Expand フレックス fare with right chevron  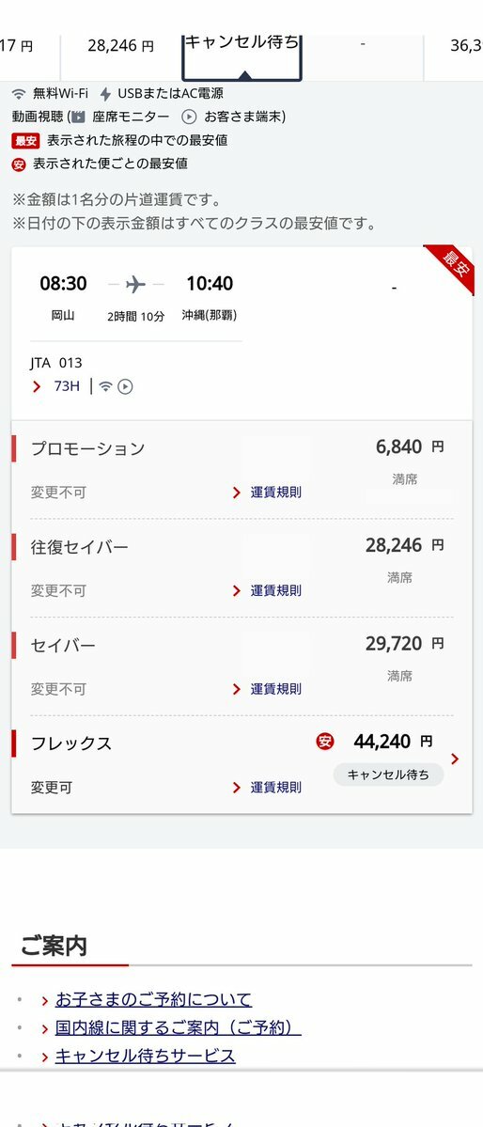click(x=454, y=759)
